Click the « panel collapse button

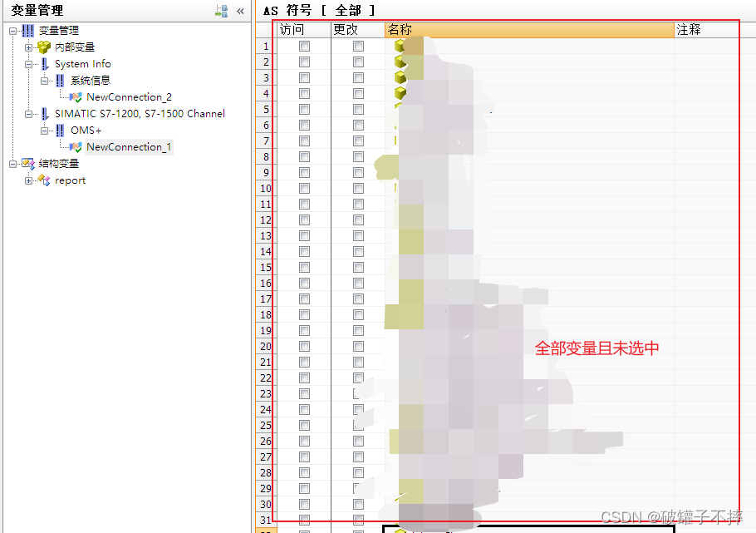click(238, 11)
